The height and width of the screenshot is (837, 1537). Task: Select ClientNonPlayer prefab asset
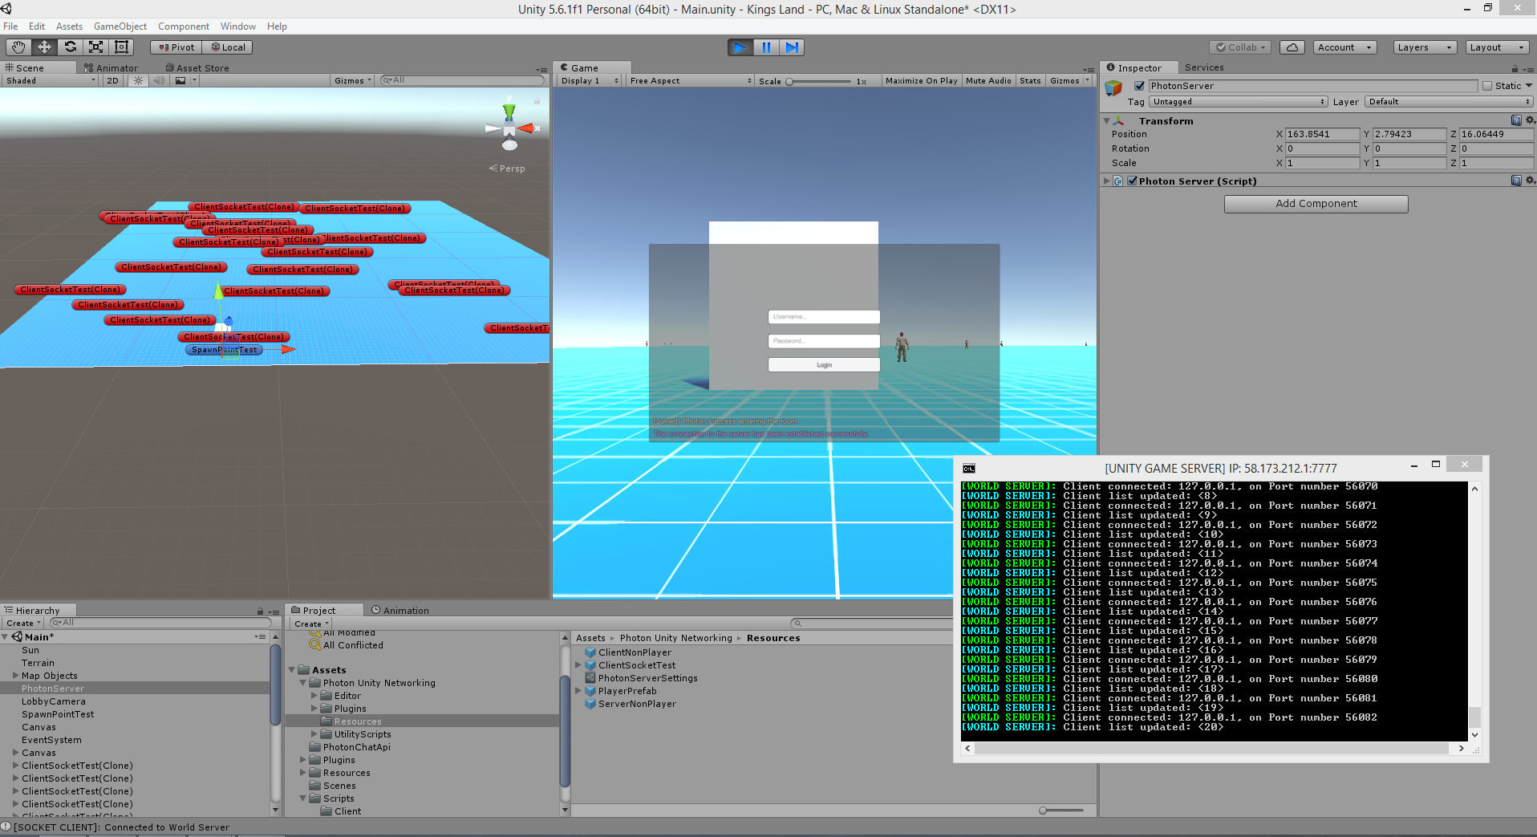[635, 652]
